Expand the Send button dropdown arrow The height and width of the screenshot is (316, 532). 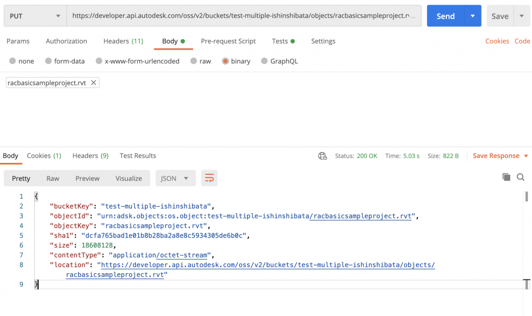[472, 16]
